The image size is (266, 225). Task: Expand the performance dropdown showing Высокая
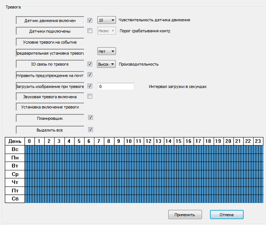(x=106, y=64)
